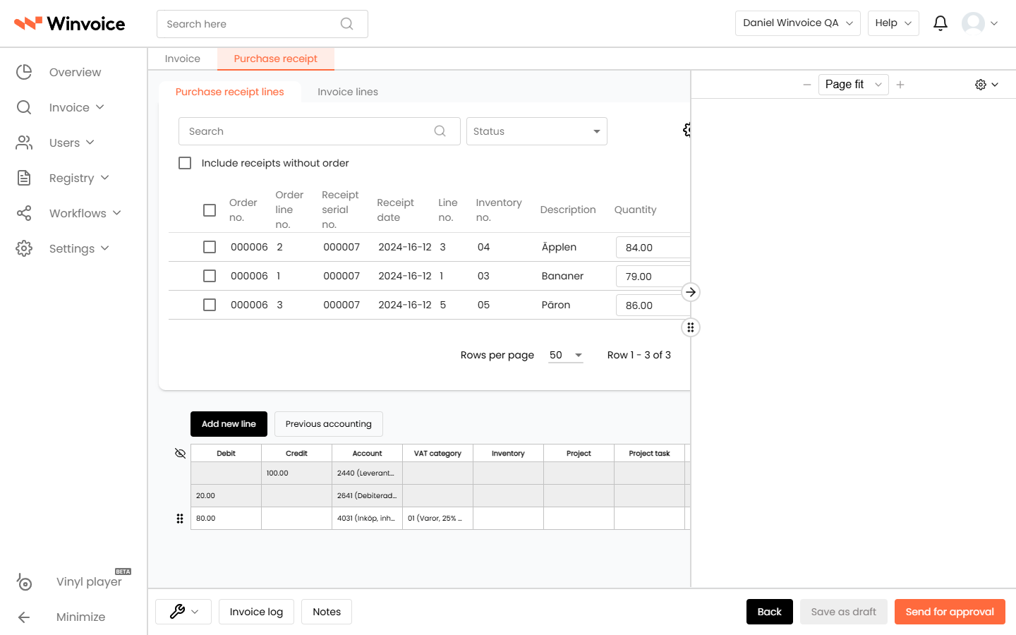Click the panel splitter grip handle
This screenshot has height=635, width=1016.
(691, 327)
